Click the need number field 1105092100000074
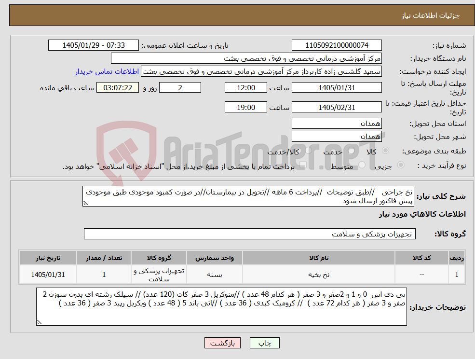Image resolution: width=475 pixels, height=359 pixels. [337, 45]
